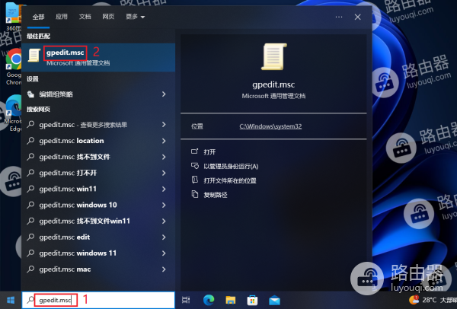Switch to the 全部 tab
Viewport: 457px width, 309px height.
click(x=39, y=17)
